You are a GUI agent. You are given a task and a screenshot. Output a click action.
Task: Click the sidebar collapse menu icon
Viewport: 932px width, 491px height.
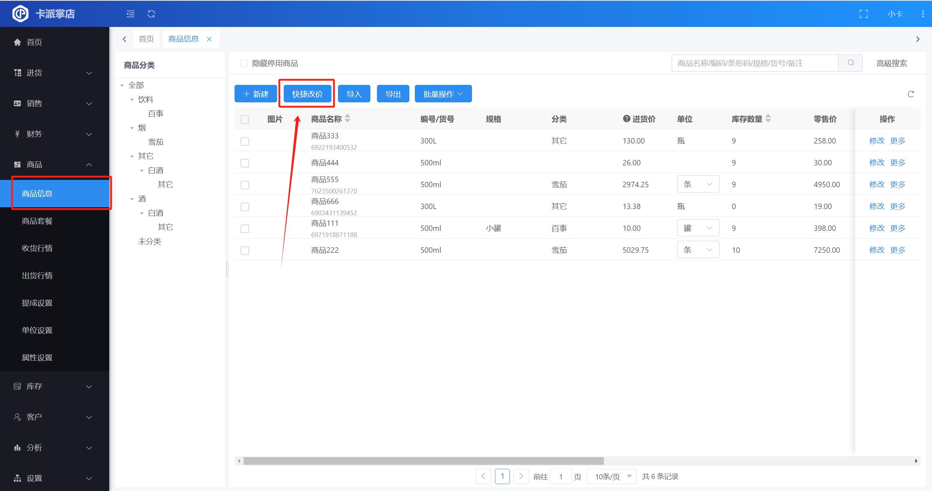[x=130, y=14]
